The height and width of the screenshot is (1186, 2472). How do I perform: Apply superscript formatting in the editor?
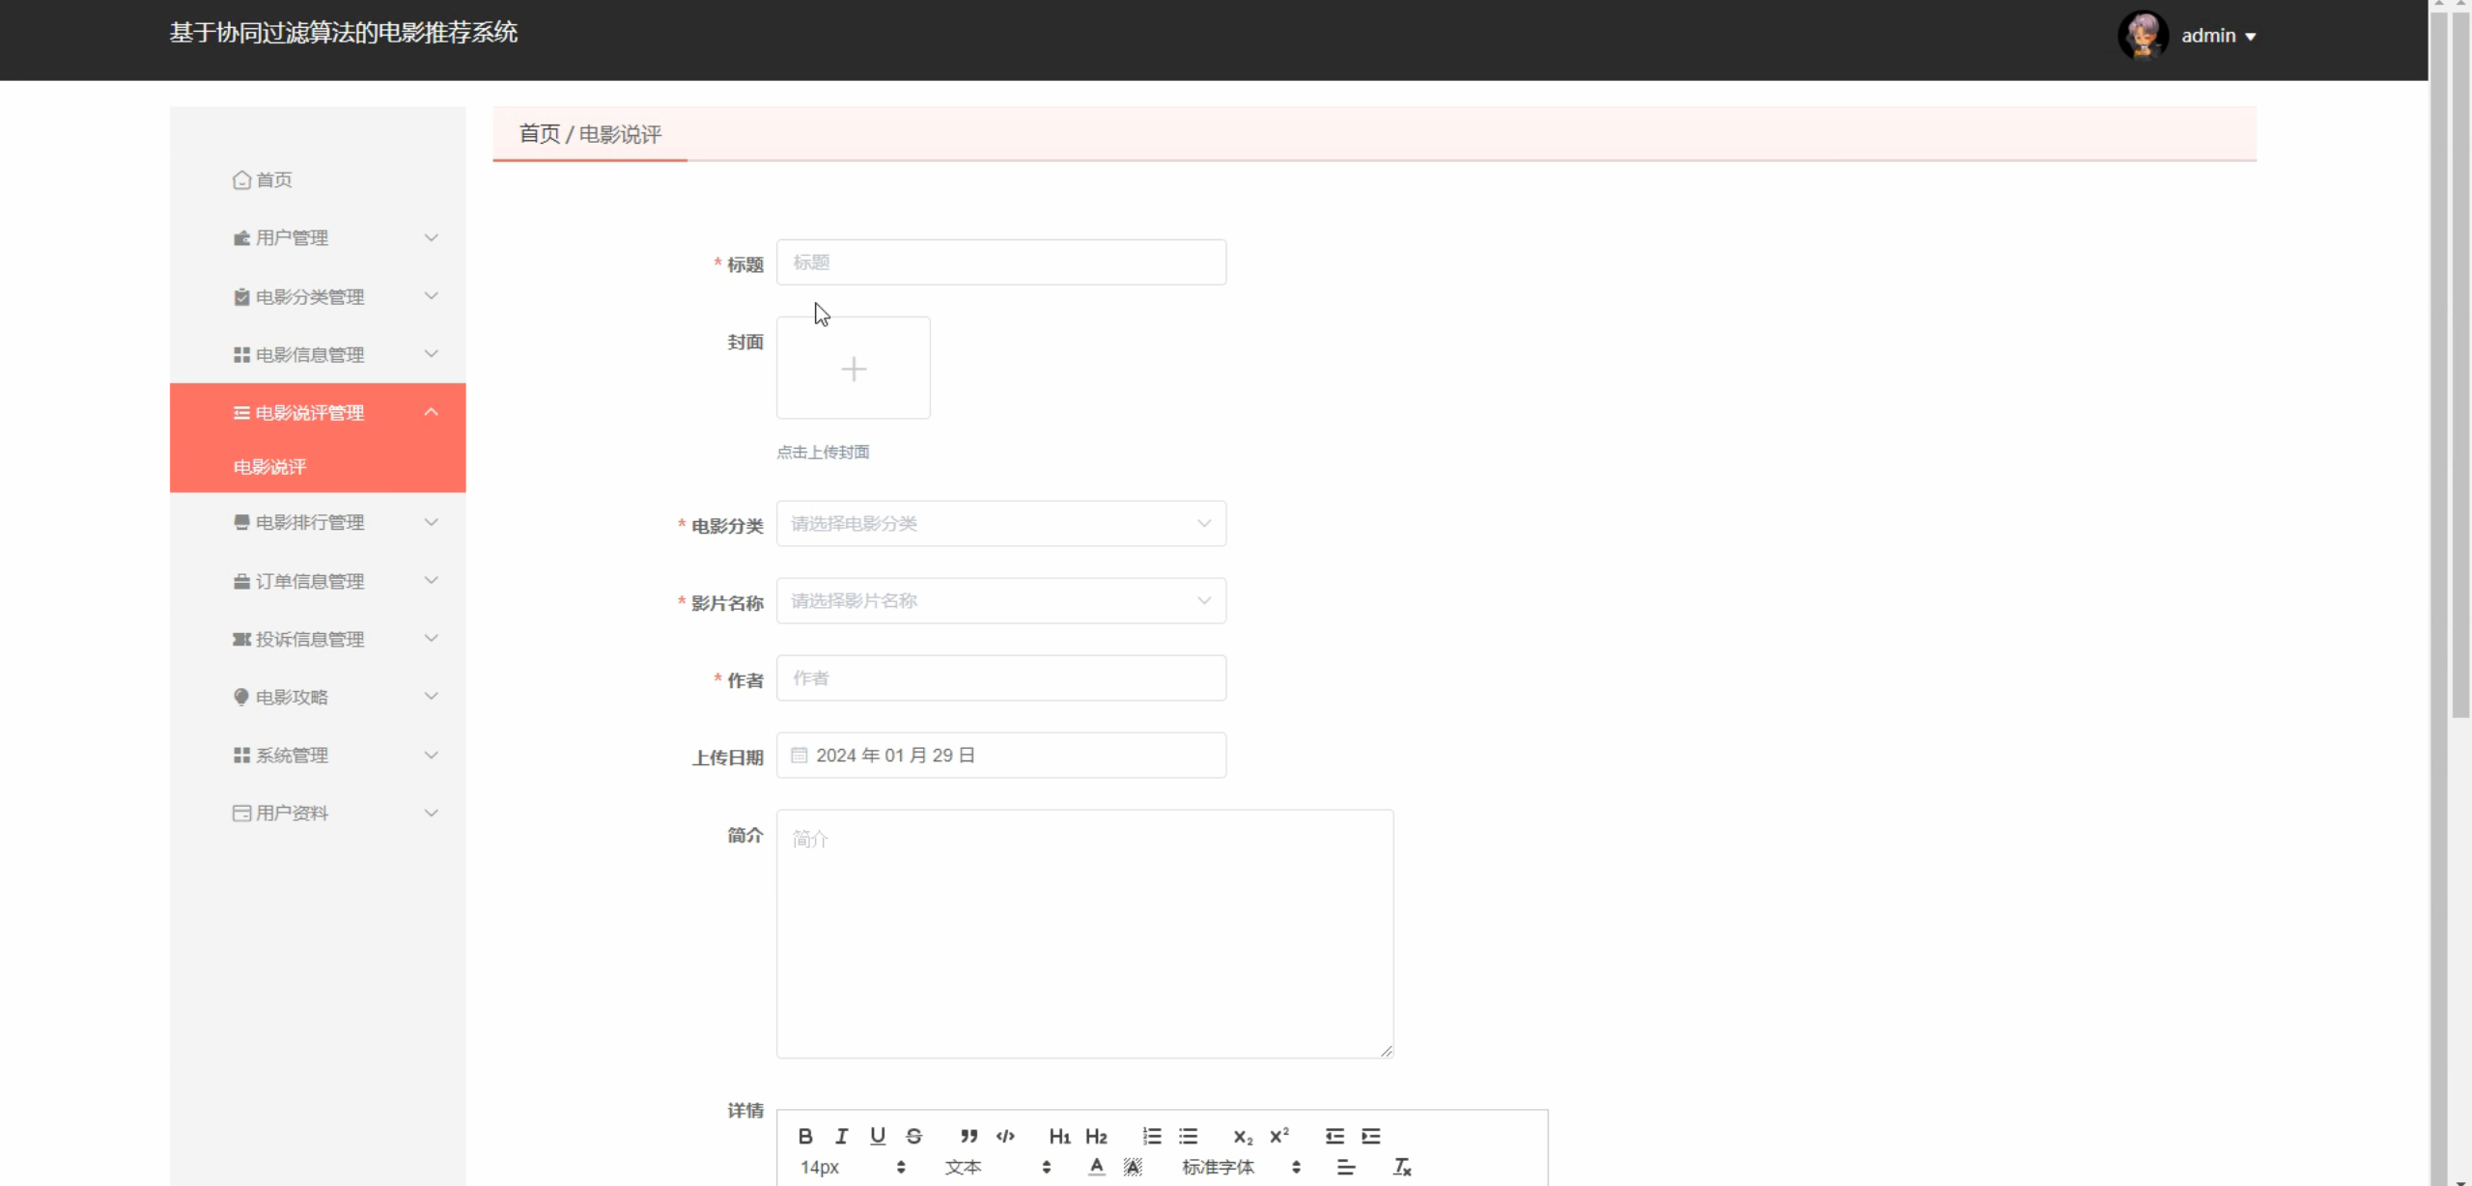pyautogui.click(x=1279, y=1136)
